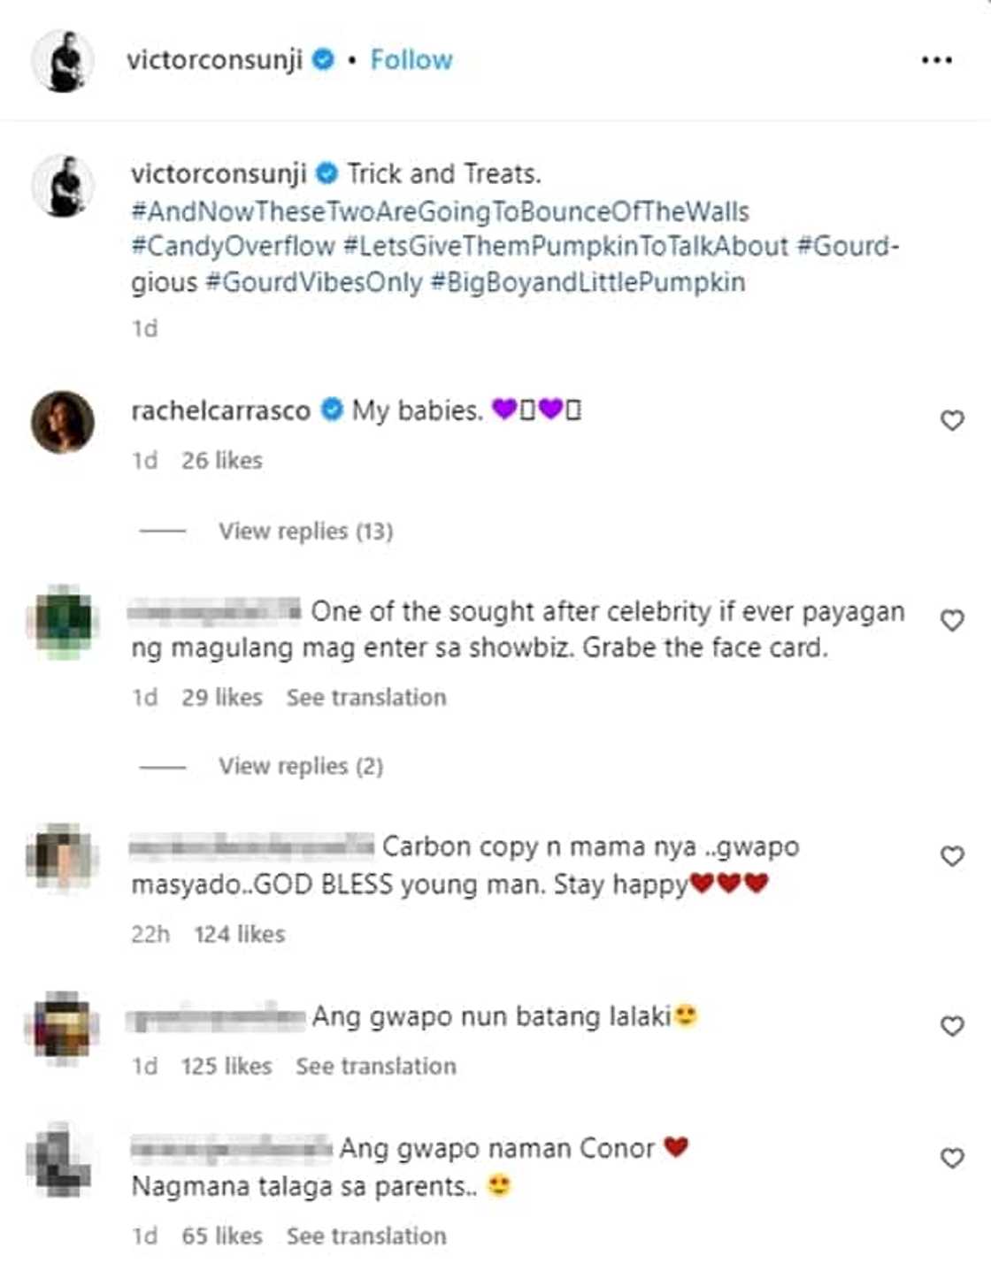Screen dimensions: 991x1271
Task: Click the verified badge in post header
Action: click(324, 59)
